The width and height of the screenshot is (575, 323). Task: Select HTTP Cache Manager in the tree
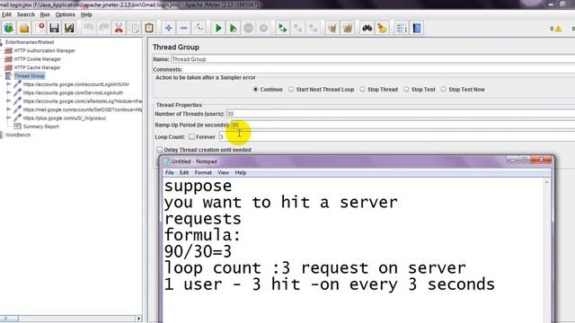(x=38, y=67)
